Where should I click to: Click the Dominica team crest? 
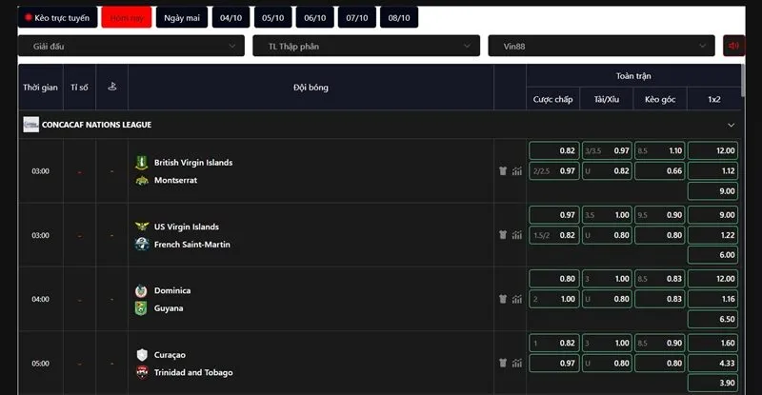pos(141,290)
